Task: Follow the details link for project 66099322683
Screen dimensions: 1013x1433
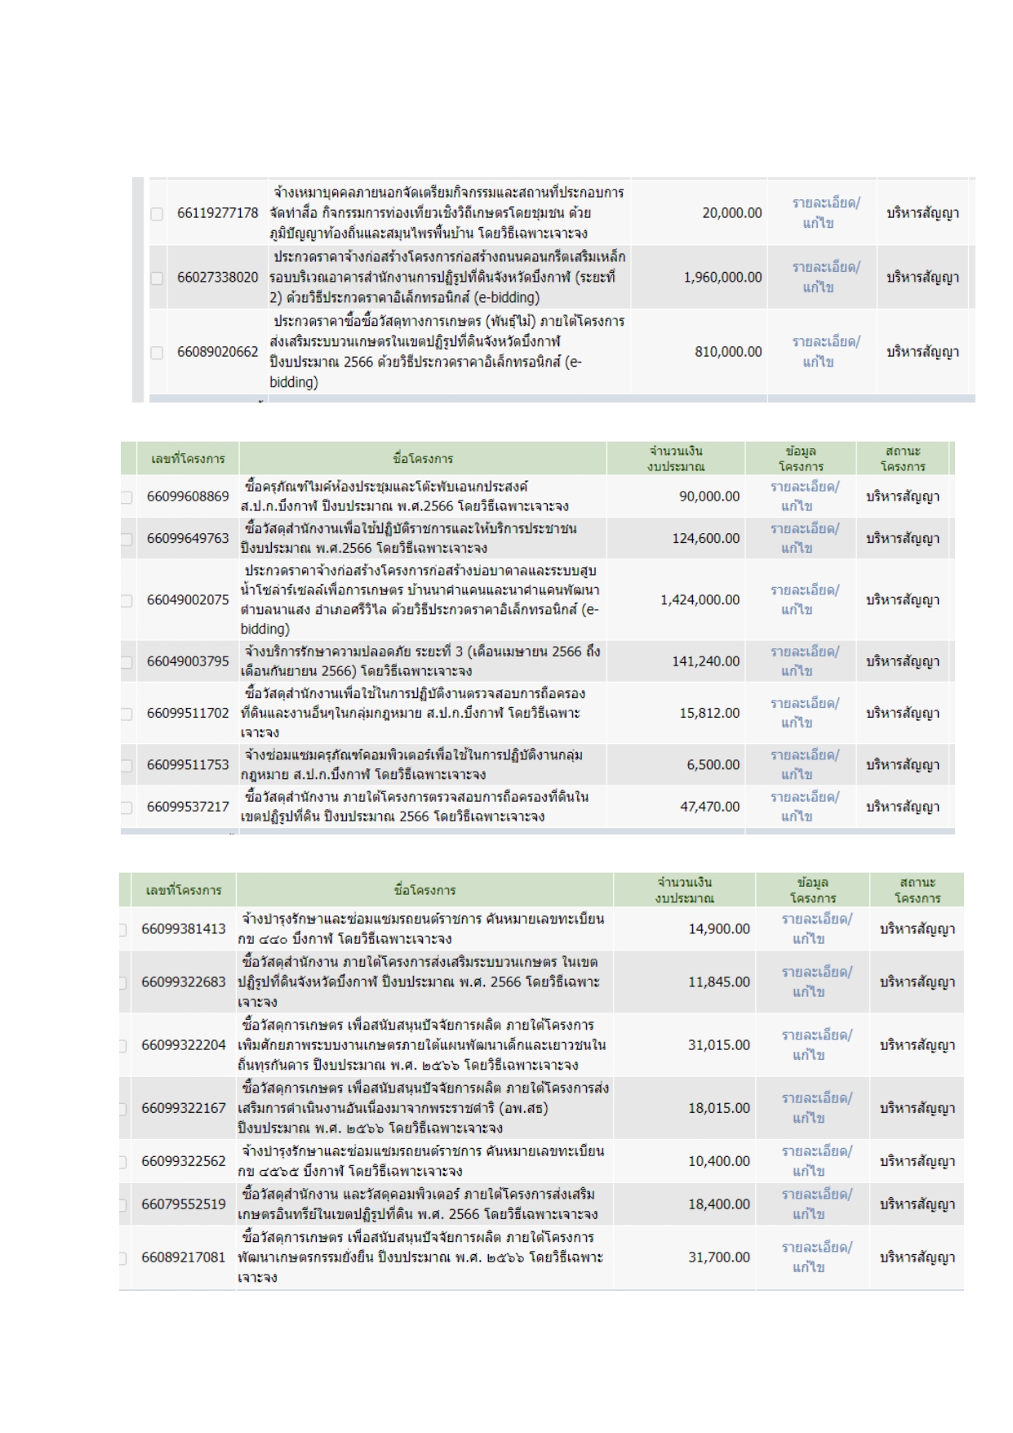Action: pos(816,981)
